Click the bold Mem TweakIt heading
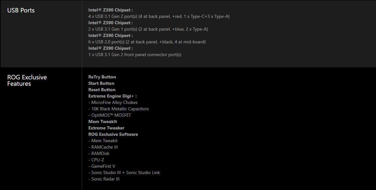This screenshot has height=190, width=376. pos(103,121)
